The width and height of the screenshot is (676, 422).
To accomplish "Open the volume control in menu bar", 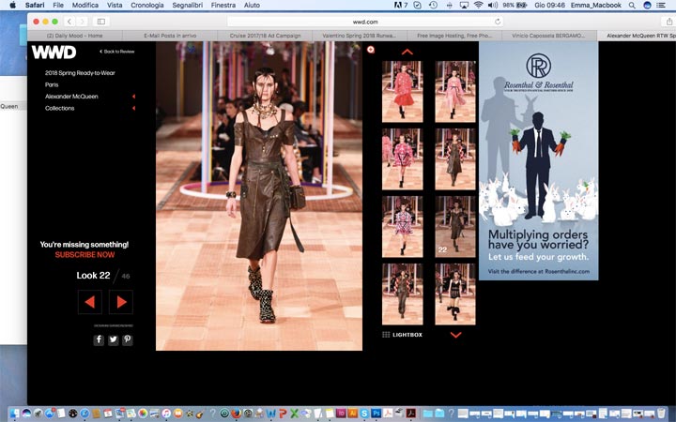I will (x=492, y=6).
